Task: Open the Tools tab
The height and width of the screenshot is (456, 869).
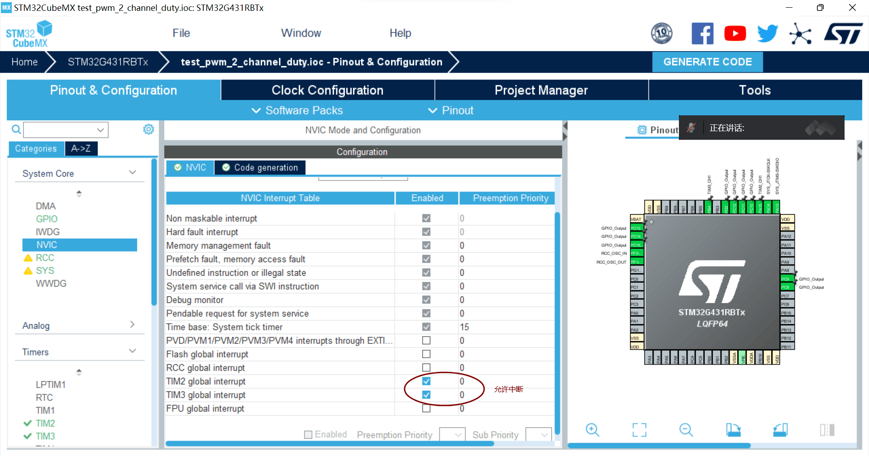Action: [x=755, y=90]
